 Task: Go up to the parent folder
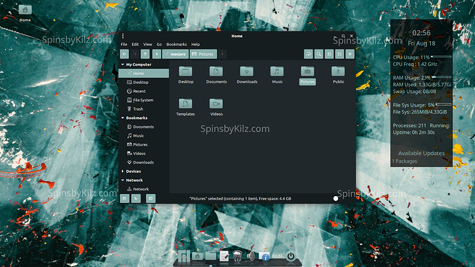click(145, 54)
